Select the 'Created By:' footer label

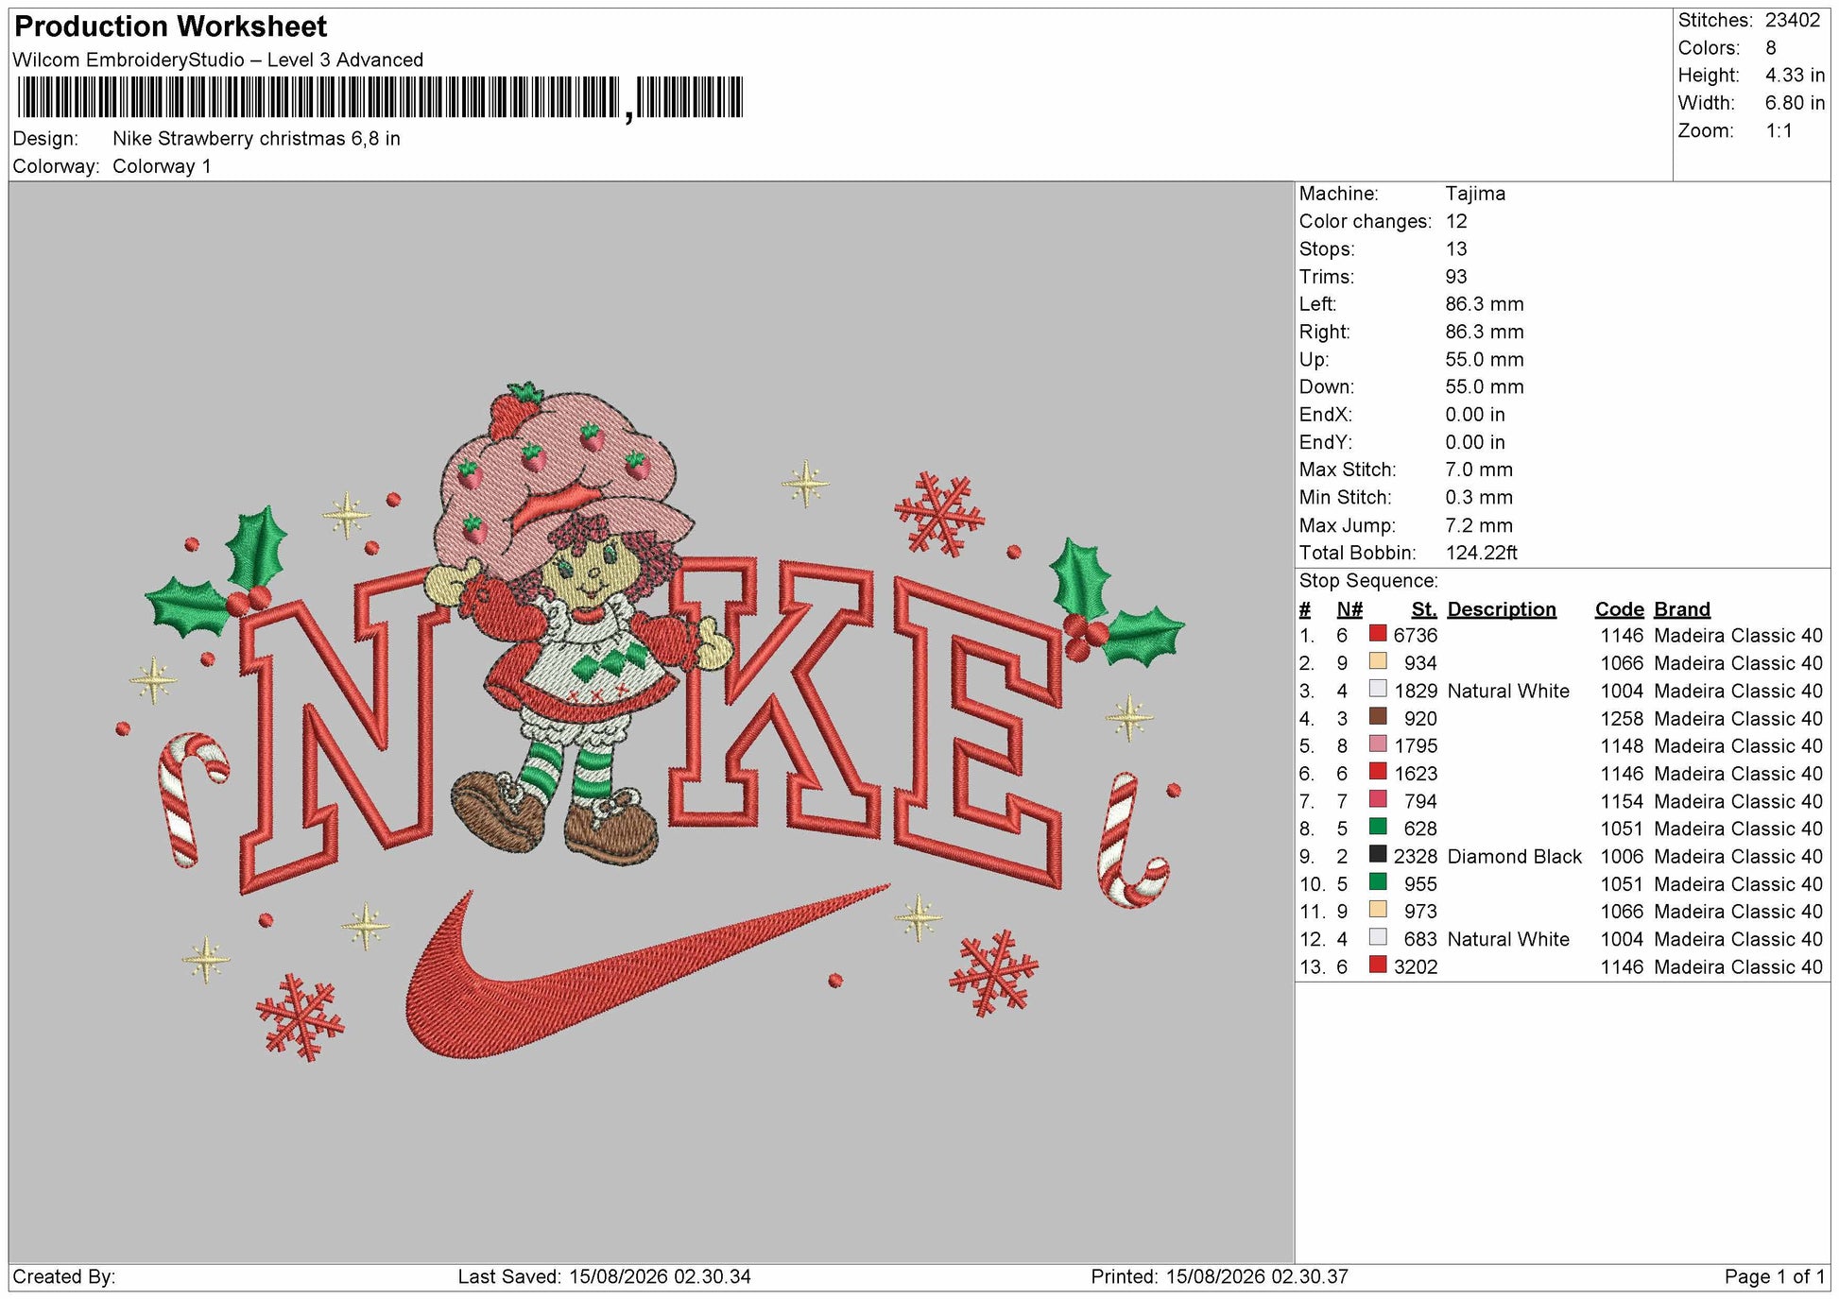pyautogui.click(x=64, y=1276)
